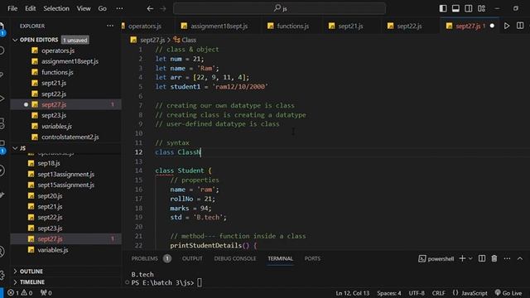530x298 pixels.
Task: Split the terminal
Action: point(482,258)
